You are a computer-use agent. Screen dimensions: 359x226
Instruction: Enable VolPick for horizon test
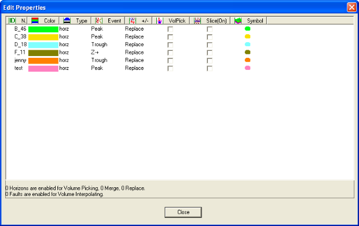point(170,68)
